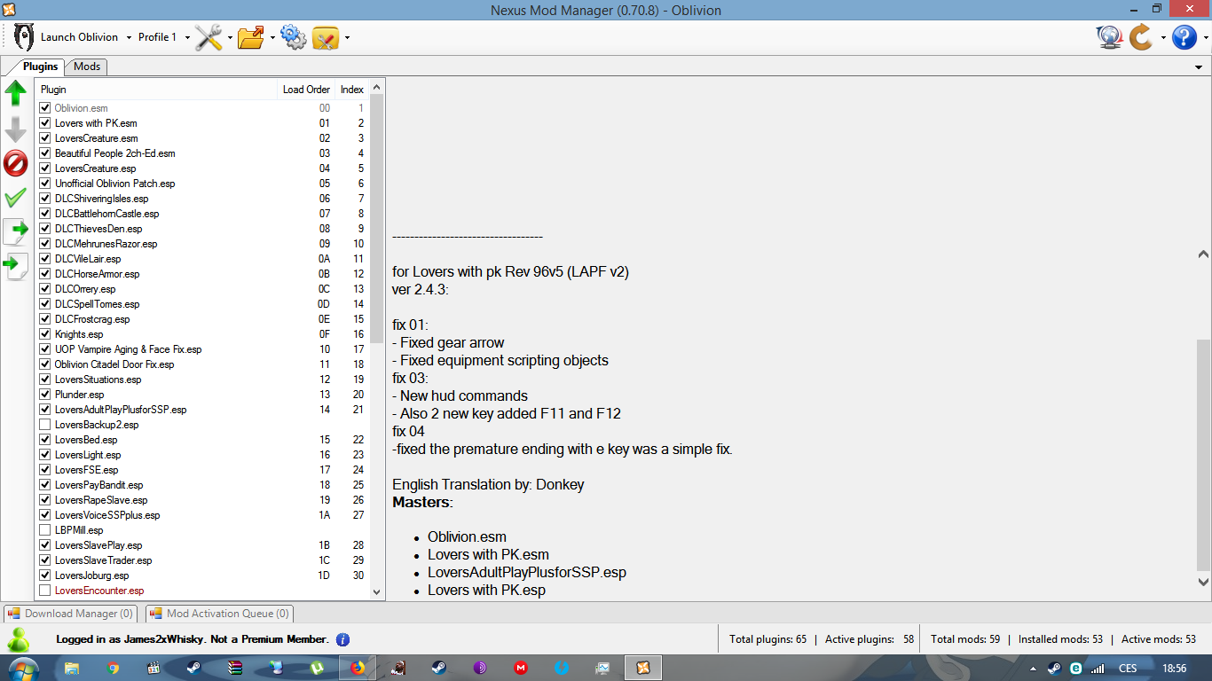The image size is (1212, 681).
Task: Click the orange curved arrow icon
Action: pos(1141,37)
